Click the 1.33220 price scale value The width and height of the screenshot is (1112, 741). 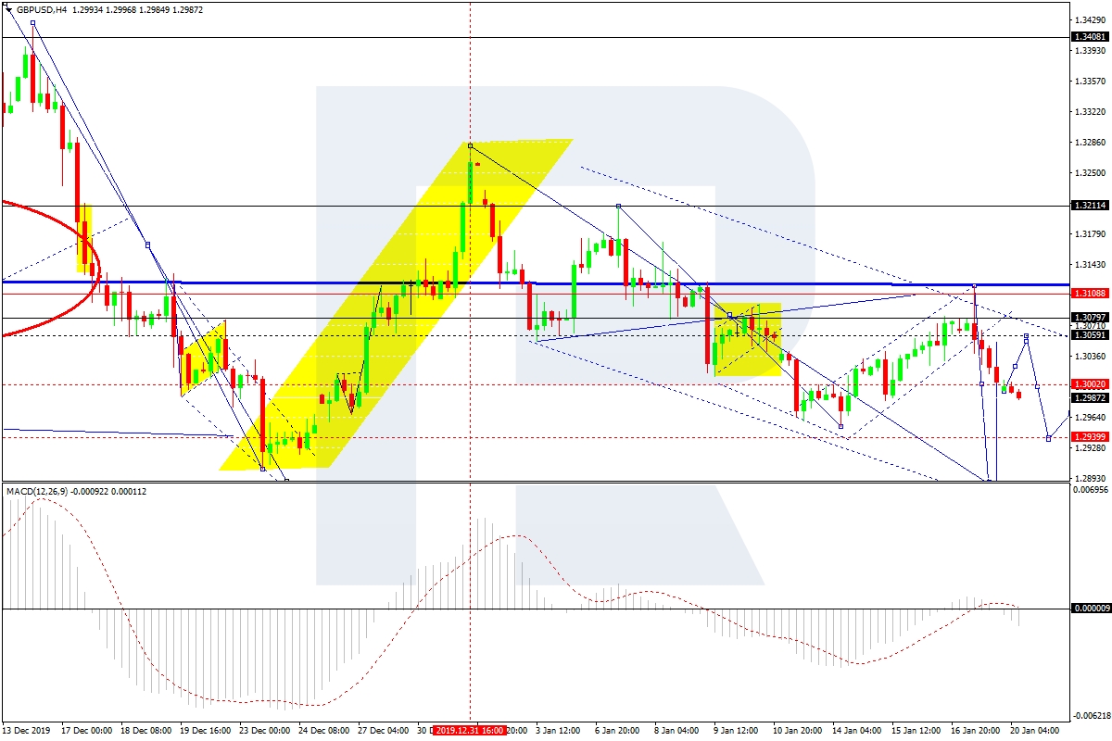tap(1090, 111)
